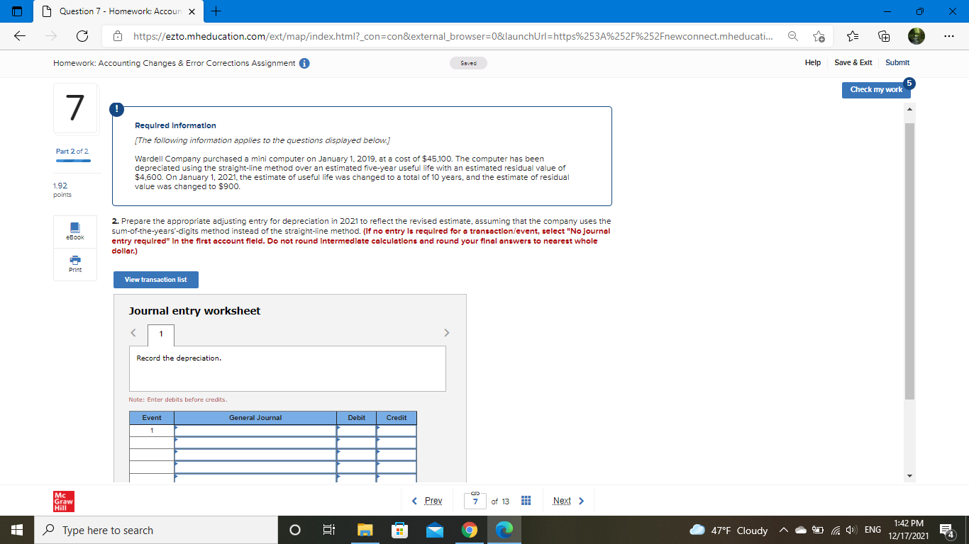The image size is (969, 544).
Task: Click the Check my work button
Action: pos(876,90)
